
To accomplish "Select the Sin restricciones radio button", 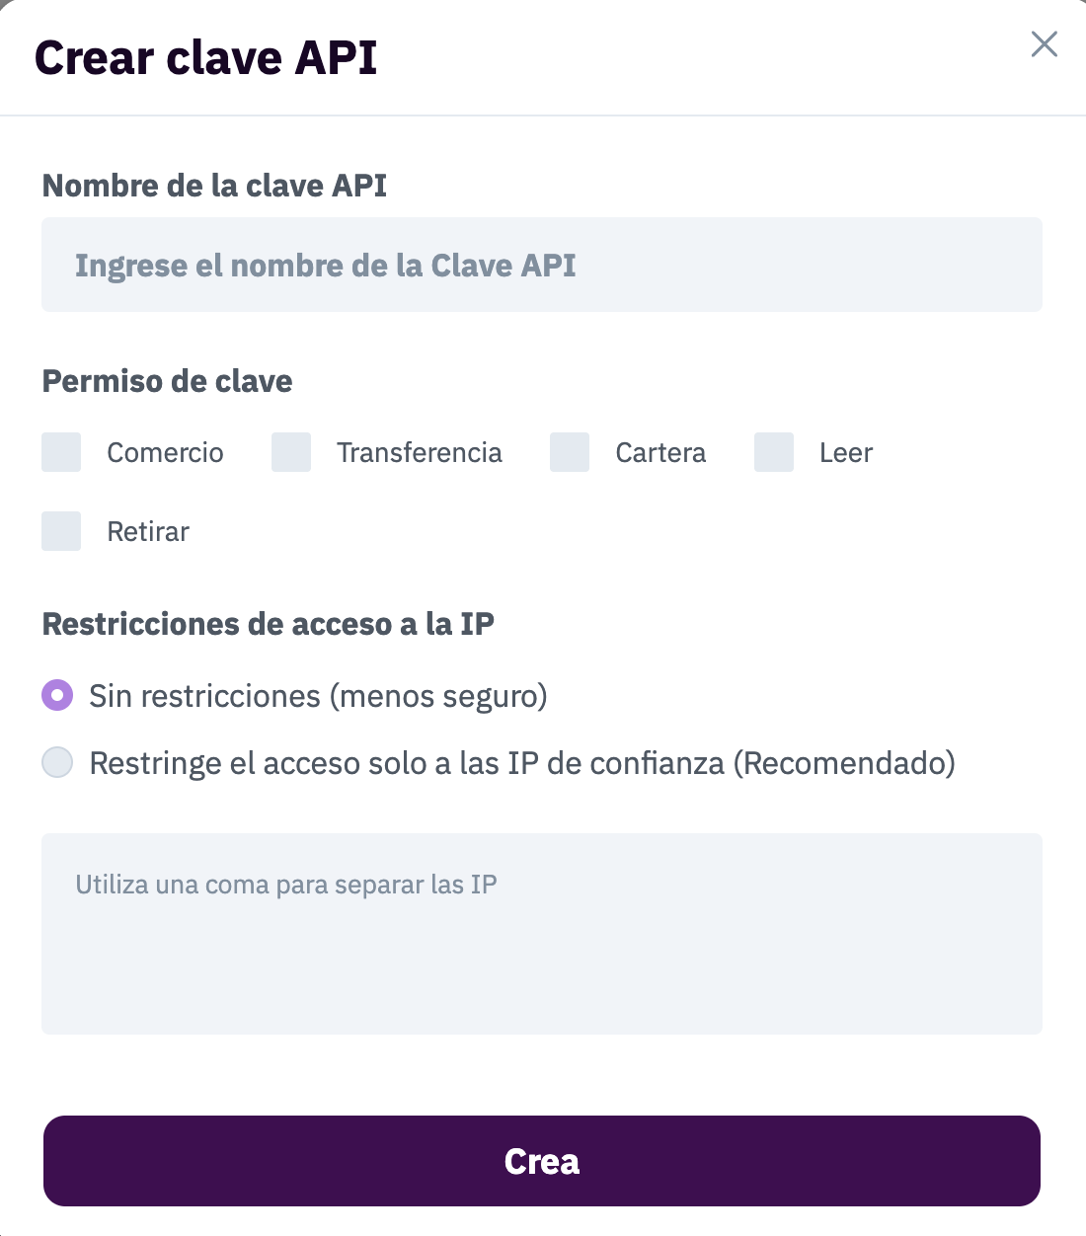I will pos(57,695).
